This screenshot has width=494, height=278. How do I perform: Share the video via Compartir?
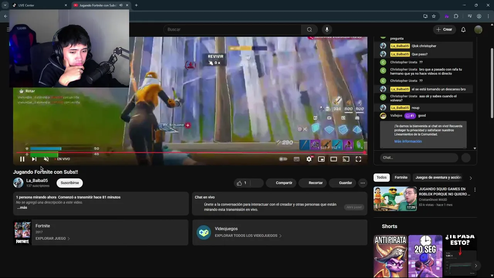tap(280, 183)
